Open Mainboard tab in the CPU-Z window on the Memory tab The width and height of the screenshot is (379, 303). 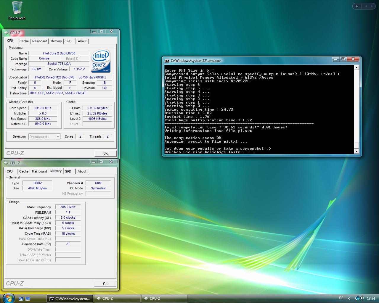point(39,172)
